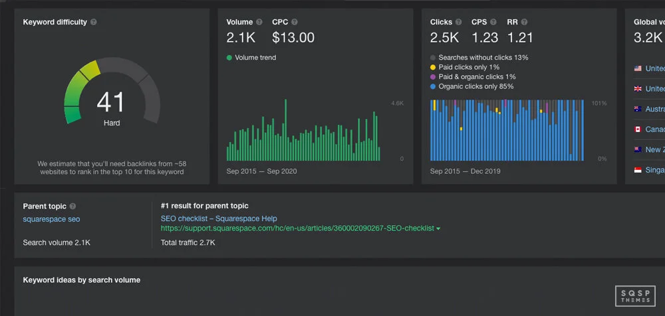Open the squarespace seo parent topic link
This screenshot has height=316, width=665.
coord(51,219)
